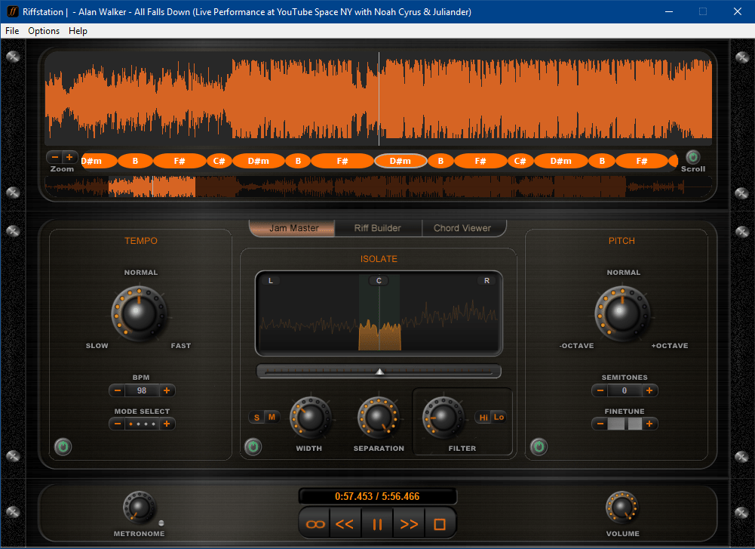This screenshot has width=755, height=549.
Task: Lower semitones with the minus button
Action: pyautogui.click(x=600, y=390)
